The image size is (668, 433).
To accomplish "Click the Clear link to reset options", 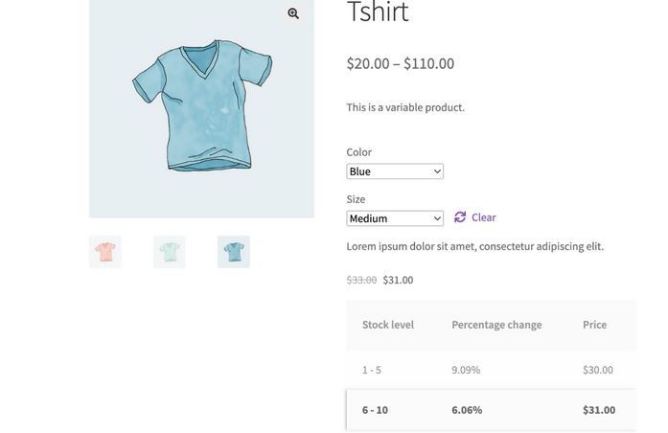I will pos(484,217).
